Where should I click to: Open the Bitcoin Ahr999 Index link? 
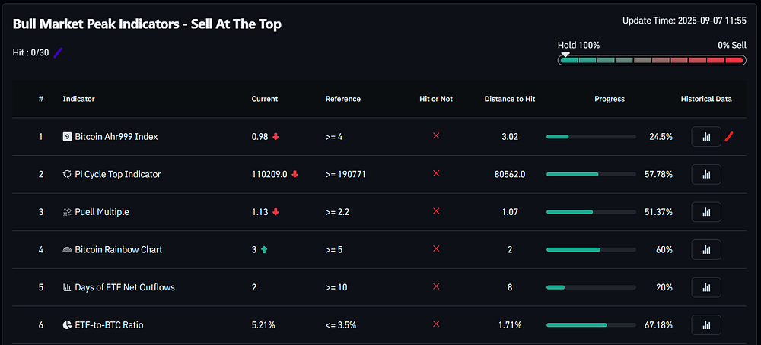coord(116,137)
